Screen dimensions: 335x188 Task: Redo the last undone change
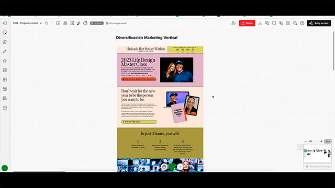coord(51,23)
